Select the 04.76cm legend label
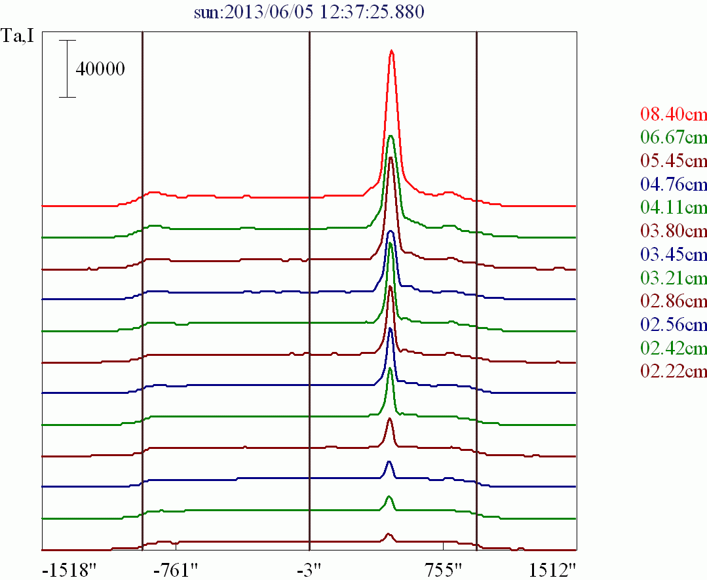The image size is (707, 580). pos(674,184)
